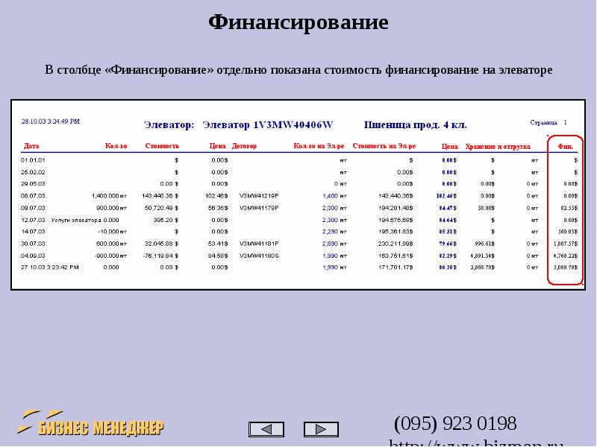Image resolution: width=597 pixels, height=447 pixels.
Task: Click the Стоимость column header
Action: pos(162,147)
